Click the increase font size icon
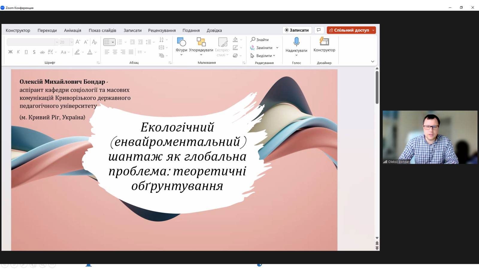The width and height of the screenshot is (479, 269). (x=78, y=42)
